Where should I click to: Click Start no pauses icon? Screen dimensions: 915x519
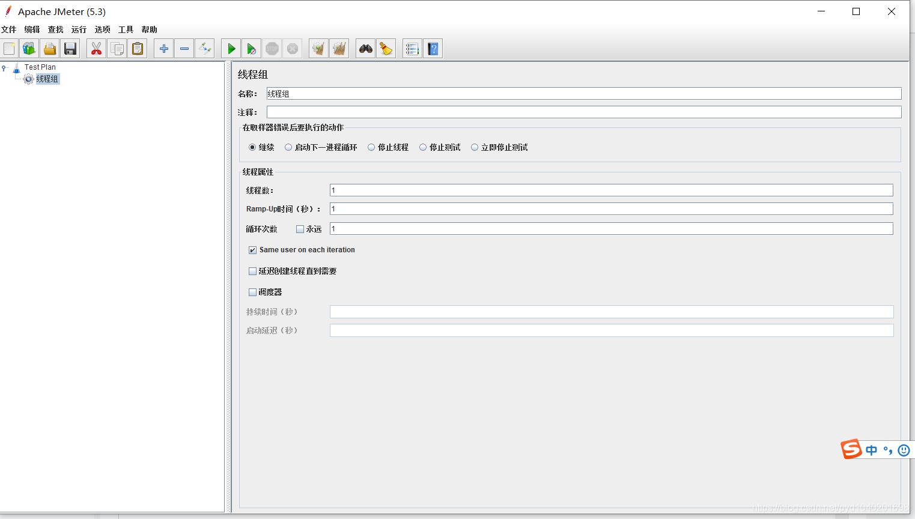(252, 49)
